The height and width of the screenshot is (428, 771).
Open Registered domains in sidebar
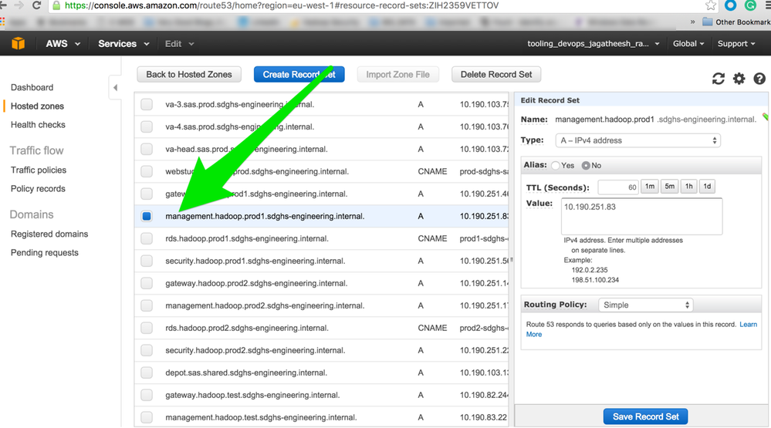point(49,234)
